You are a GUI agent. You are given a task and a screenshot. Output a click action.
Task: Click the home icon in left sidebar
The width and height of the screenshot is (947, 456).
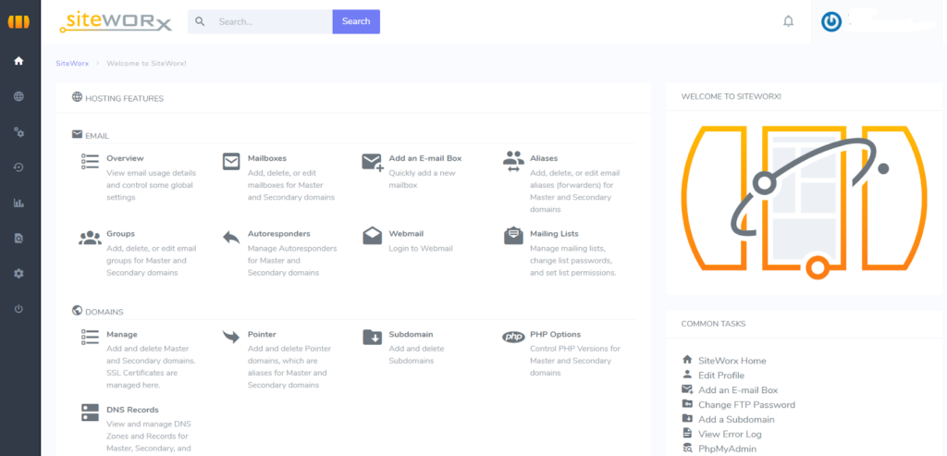point(18,61)
